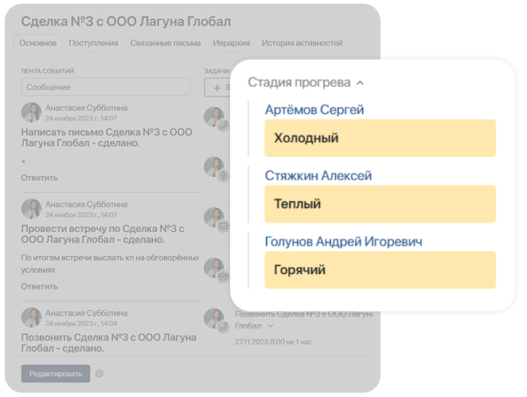Select the Холодный stage field
Screen dimensions: 527x397
pyautogui.click(x=381, y=138)
